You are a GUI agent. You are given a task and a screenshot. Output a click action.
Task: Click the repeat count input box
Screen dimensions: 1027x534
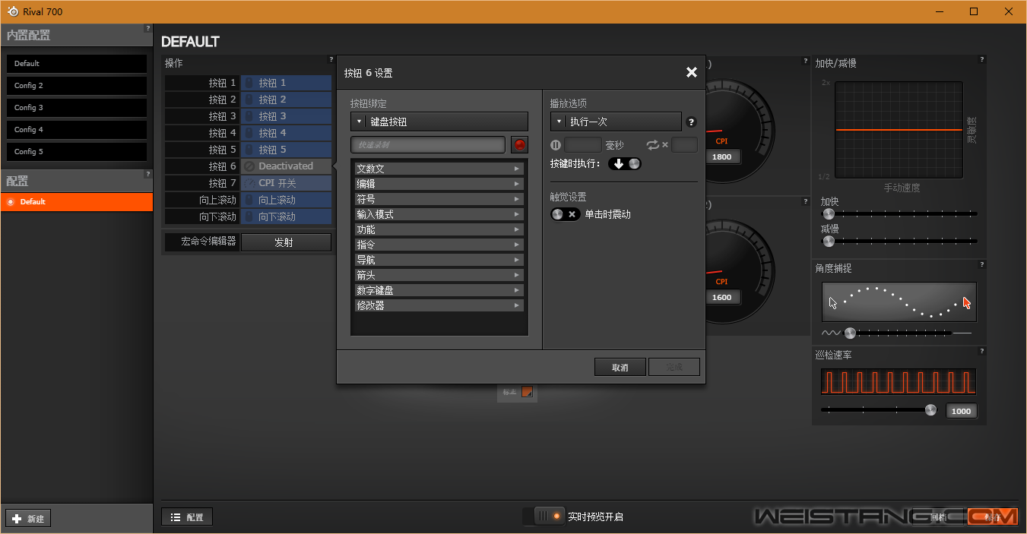point(684,144)
